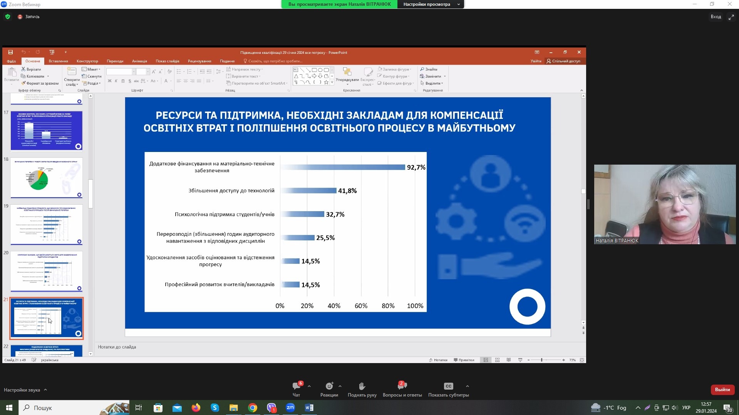Click the red Leave button

pos(722,390)
